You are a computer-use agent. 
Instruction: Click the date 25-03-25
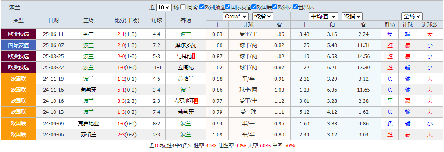tap(53, 57)
